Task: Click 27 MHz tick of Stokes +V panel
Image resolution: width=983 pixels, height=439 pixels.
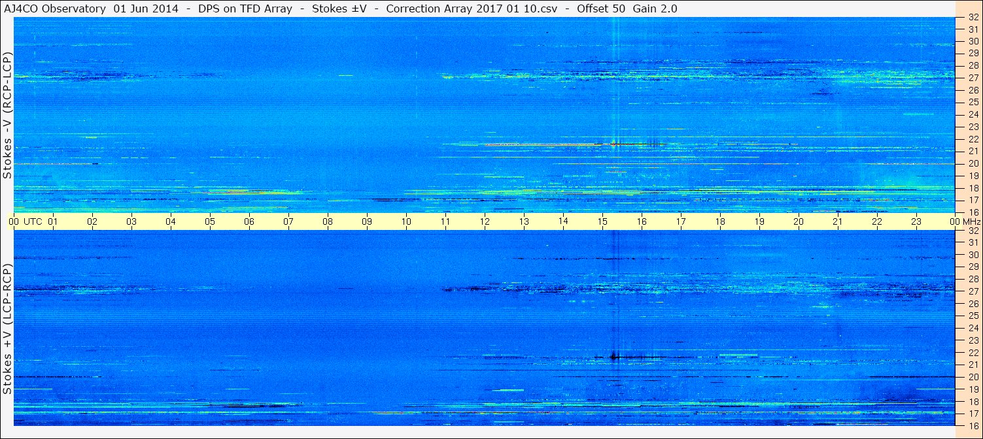Action: click(973, 291)
